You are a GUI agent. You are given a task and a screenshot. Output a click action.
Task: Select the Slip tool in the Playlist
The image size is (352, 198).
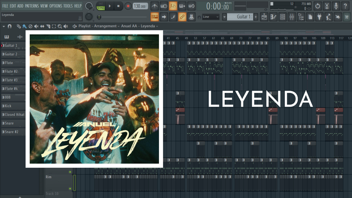[42, 26]
